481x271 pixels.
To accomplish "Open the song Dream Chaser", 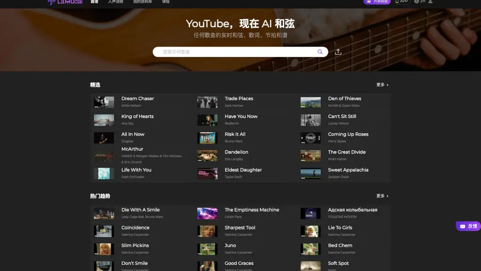I will [x=138, y=99].
